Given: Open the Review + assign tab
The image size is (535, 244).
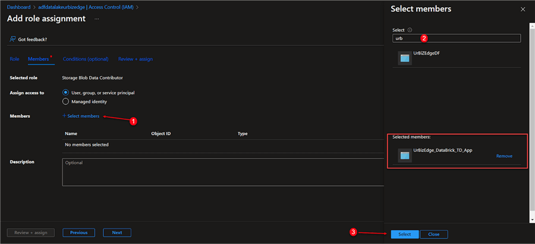Looking at the screenshot, I should (x=136, y=59).
